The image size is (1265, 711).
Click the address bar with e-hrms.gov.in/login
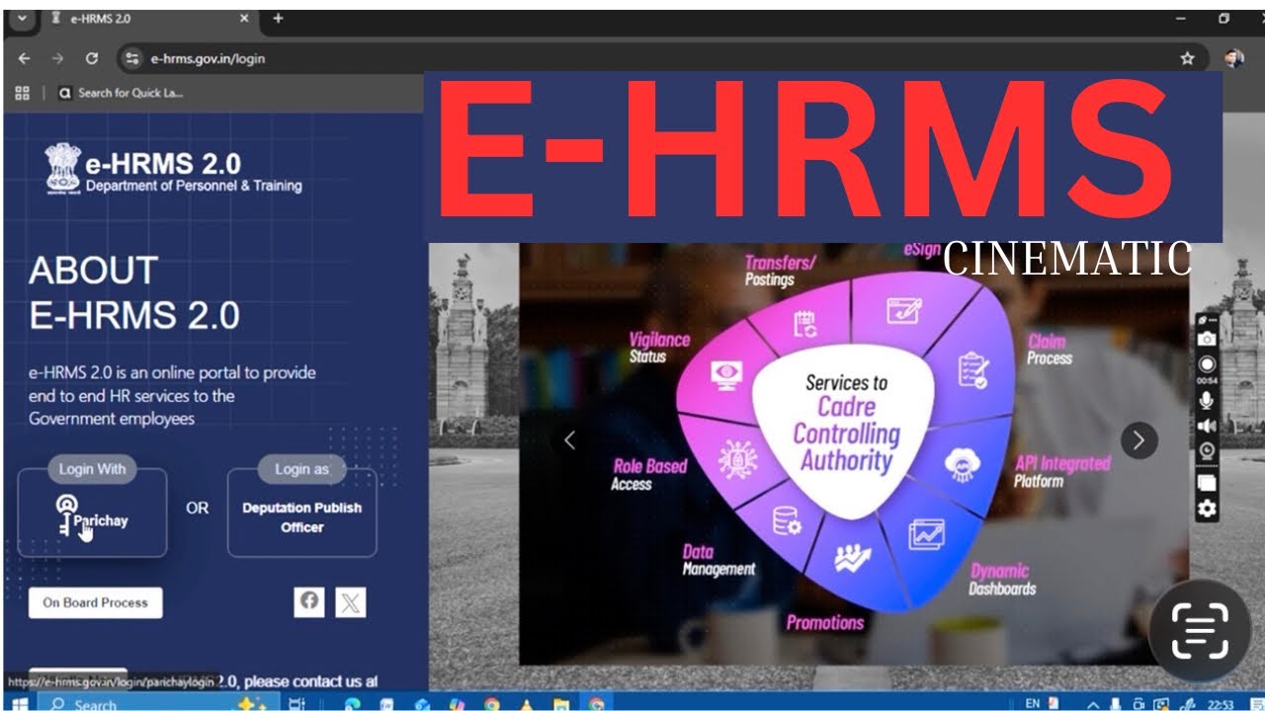click(662, 58)
